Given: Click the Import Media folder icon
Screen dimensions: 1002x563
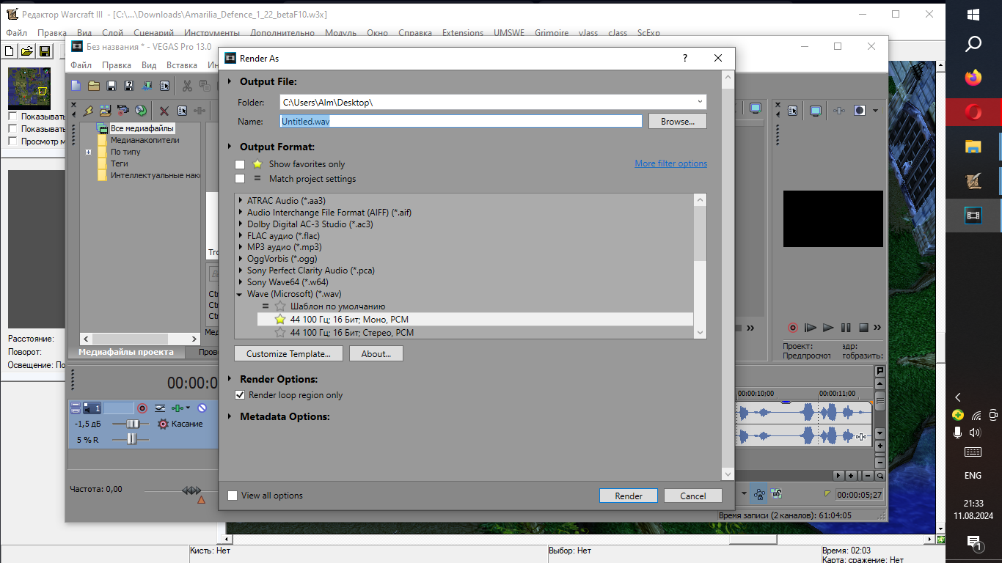Looking at the screenshot, I should [106, 111].
